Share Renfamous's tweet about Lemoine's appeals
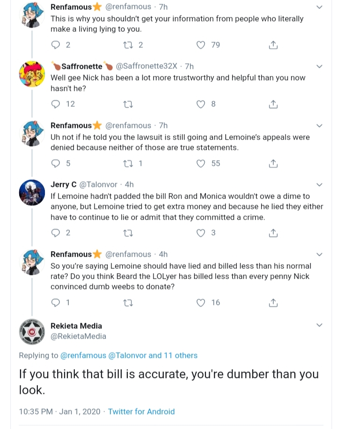The image size is (337, 429). (273, 163)
